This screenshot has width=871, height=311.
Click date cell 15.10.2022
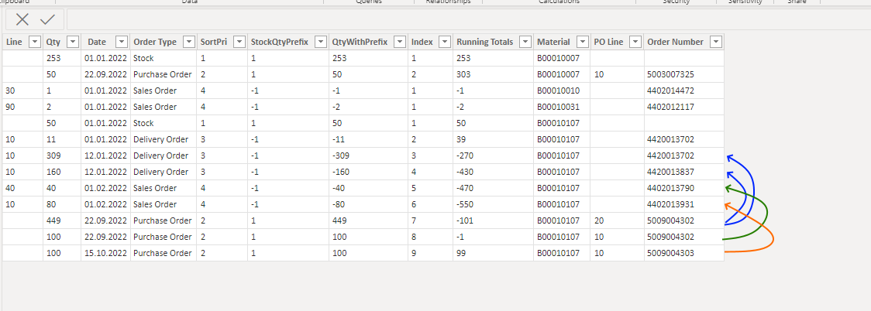105,253
